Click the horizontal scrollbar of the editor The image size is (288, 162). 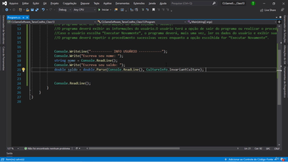(134, 148)
